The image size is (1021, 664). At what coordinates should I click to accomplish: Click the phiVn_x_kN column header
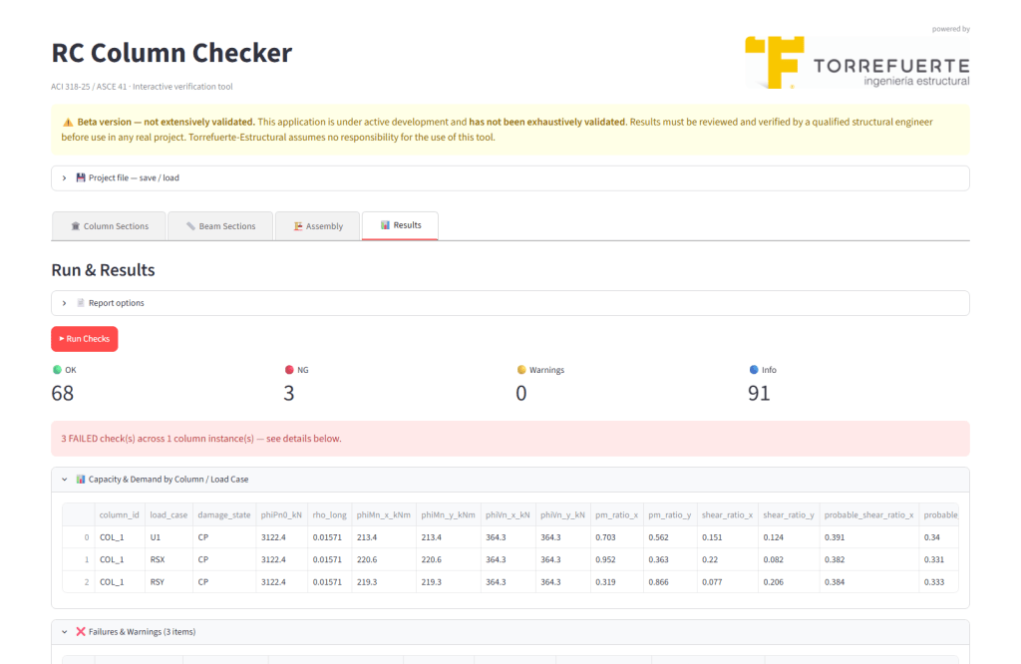click(508, 514)
